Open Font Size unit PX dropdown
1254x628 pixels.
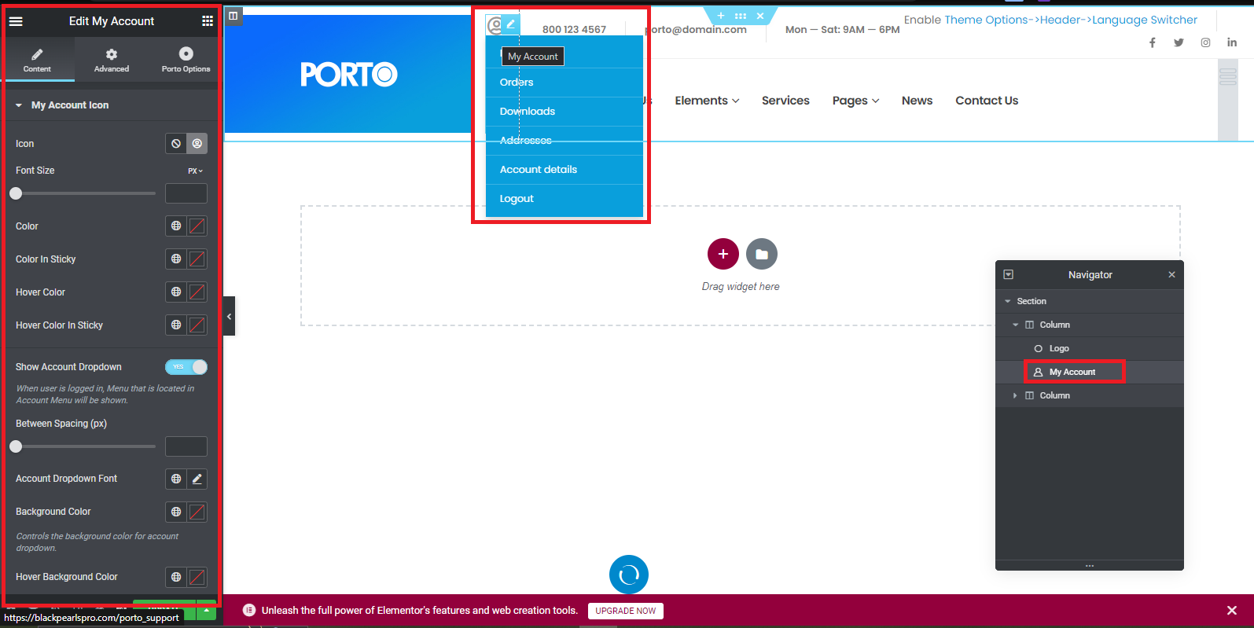(195, 171)
